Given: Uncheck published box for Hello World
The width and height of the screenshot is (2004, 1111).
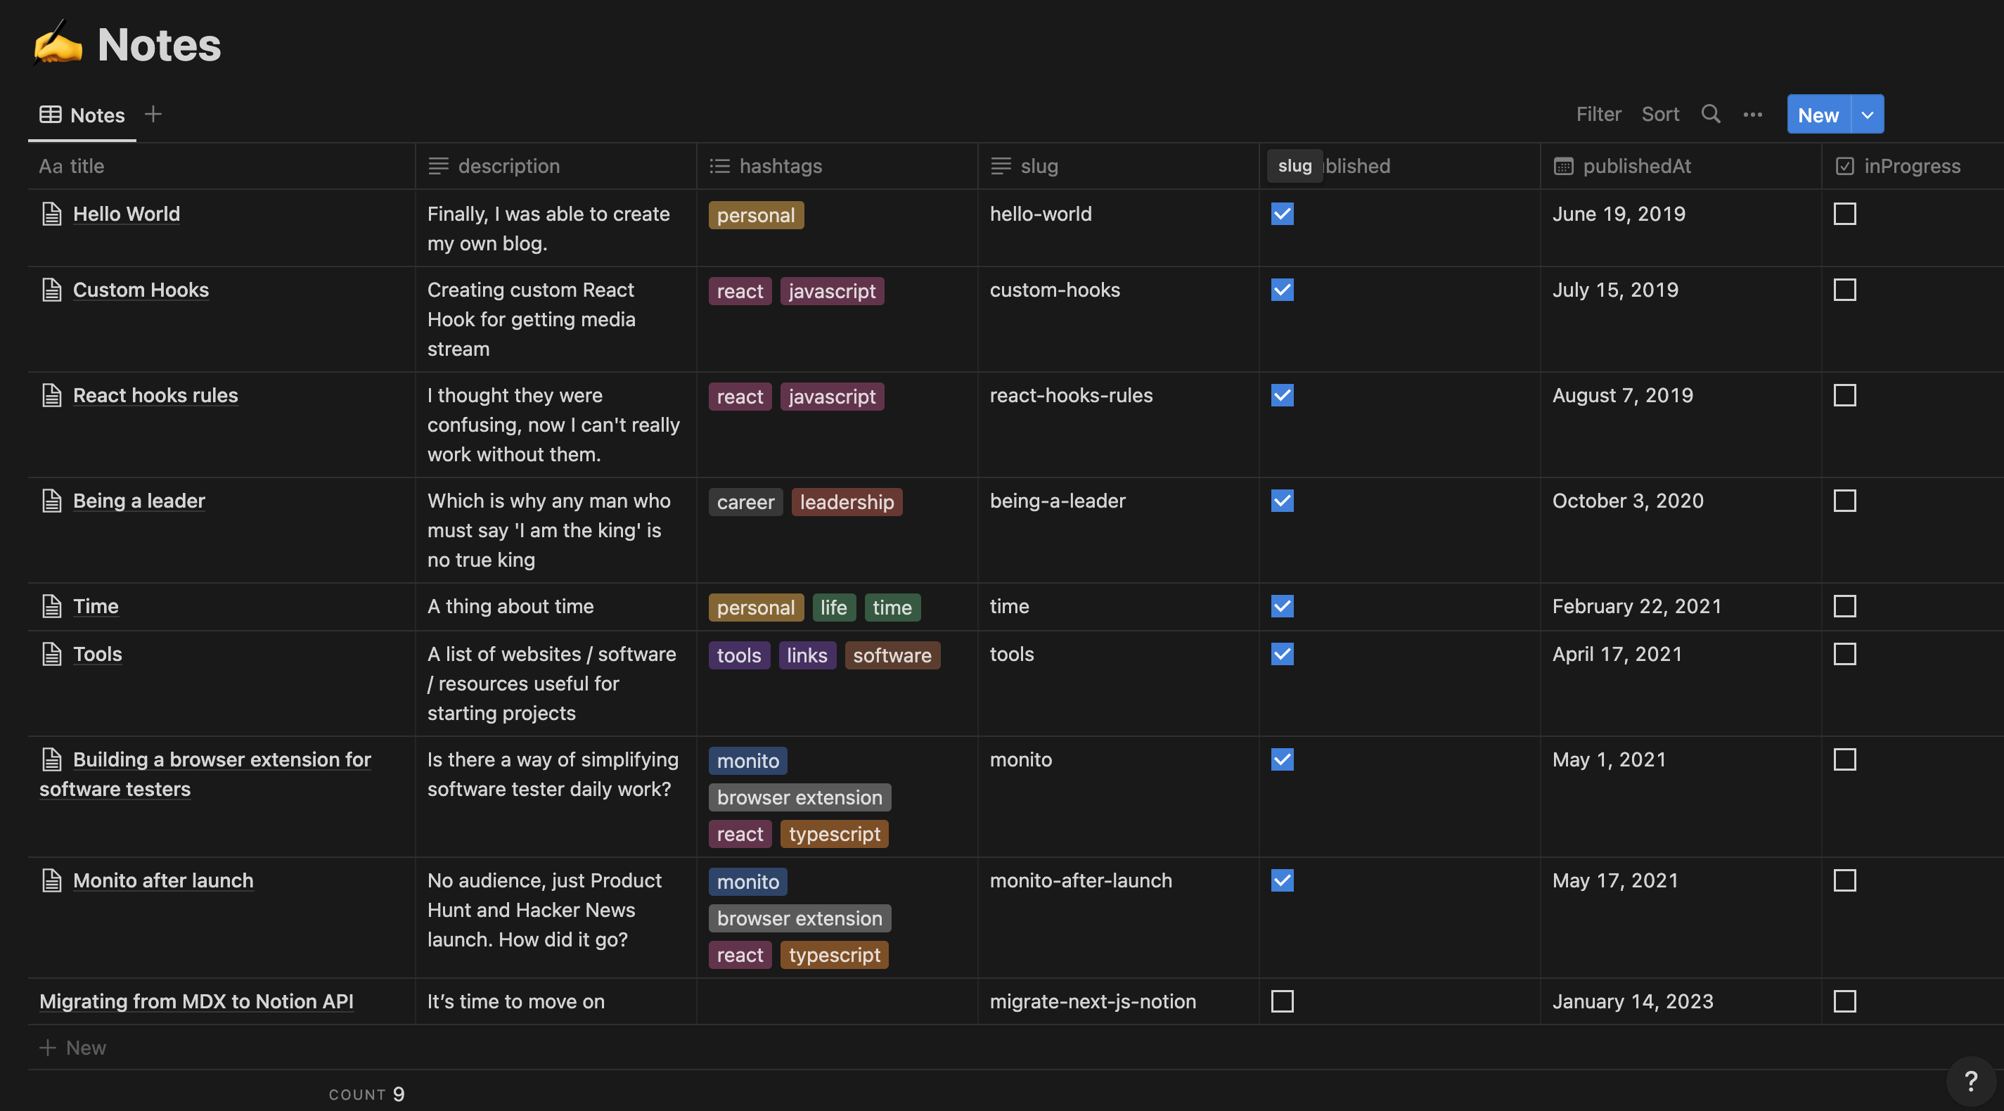Looking at the screenshot, I should tap(1282, 214).
